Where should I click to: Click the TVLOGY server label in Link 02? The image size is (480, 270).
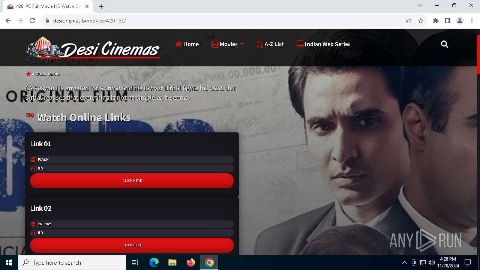44,224
